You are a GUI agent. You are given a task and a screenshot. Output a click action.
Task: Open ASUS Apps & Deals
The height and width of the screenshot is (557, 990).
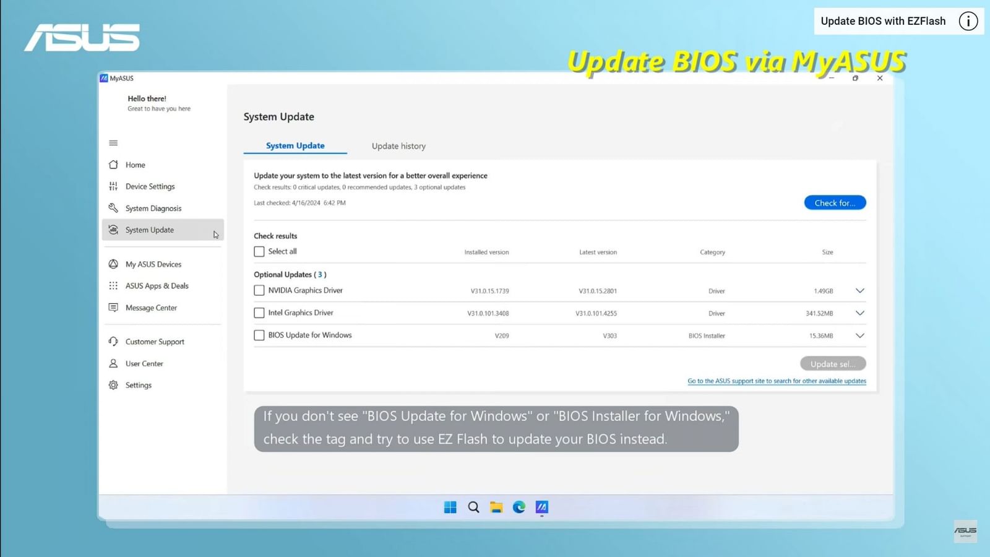pos(157,285)
